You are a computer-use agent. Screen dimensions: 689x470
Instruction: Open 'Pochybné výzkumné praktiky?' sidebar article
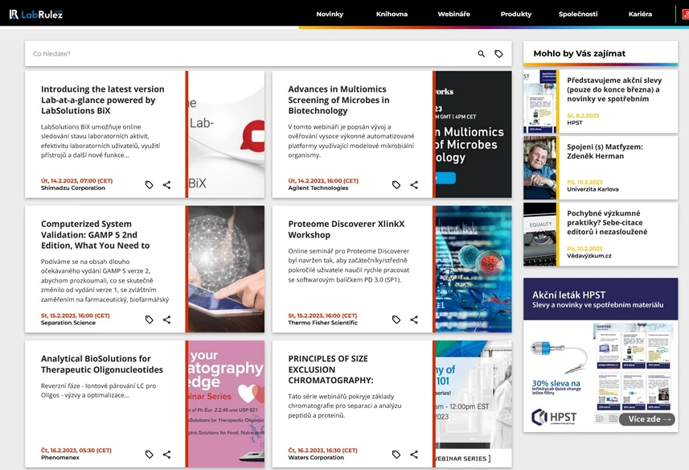[607, 222]
